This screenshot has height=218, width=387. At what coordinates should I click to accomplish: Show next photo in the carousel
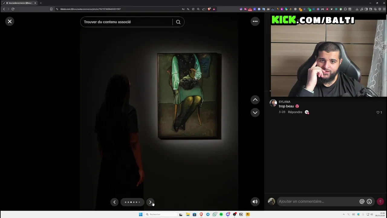click(150, 202)
